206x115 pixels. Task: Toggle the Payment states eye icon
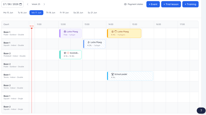(125, 4)
